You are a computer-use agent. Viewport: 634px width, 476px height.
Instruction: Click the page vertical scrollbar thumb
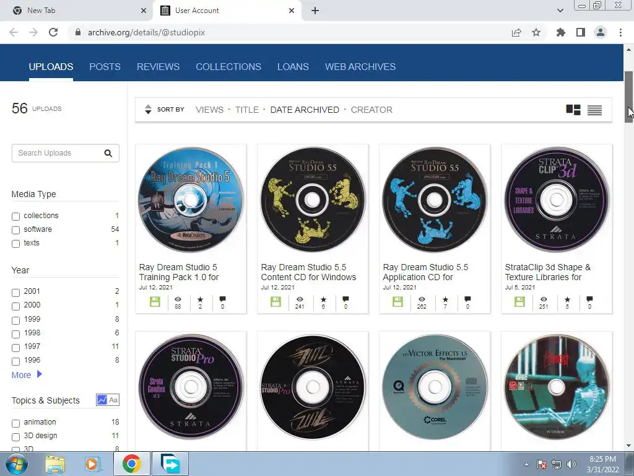[628, 96]
